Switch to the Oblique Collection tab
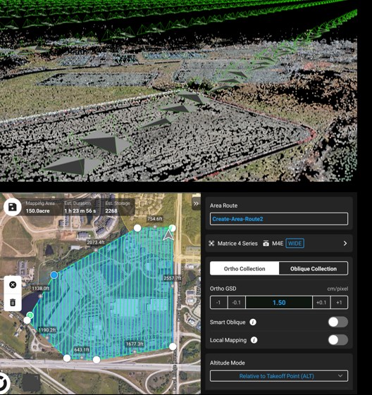 click(314, 268)
